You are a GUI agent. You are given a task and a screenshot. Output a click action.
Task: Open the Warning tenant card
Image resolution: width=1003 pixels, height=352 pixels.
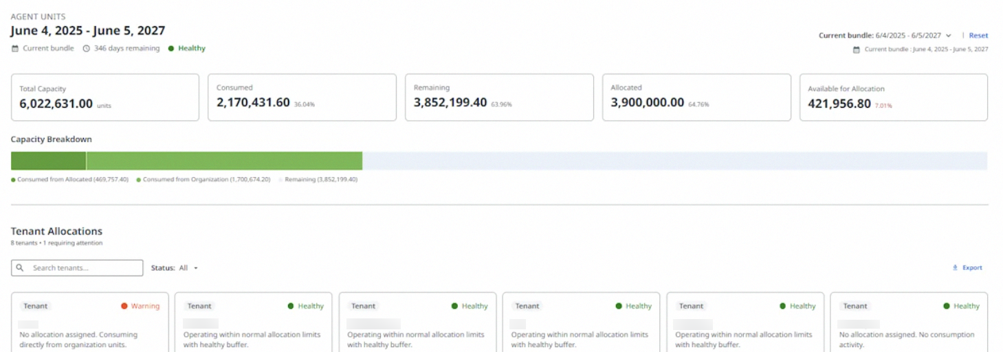(89, 322)
